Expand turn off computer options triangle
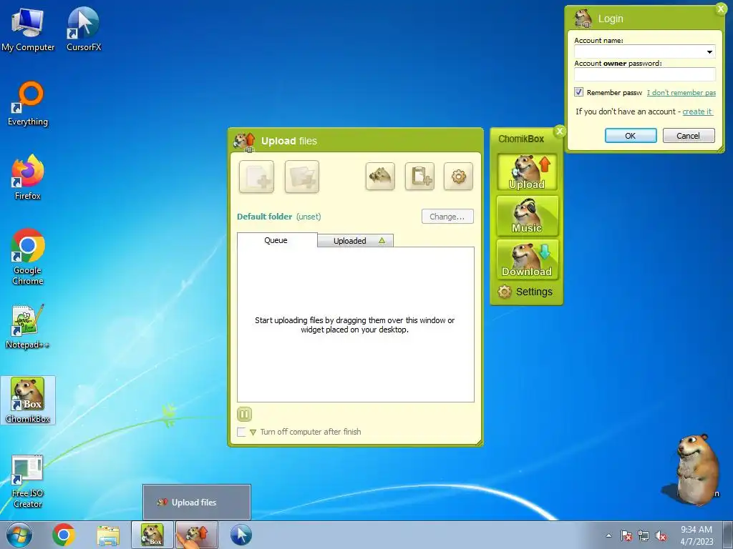 coord(253,432)
